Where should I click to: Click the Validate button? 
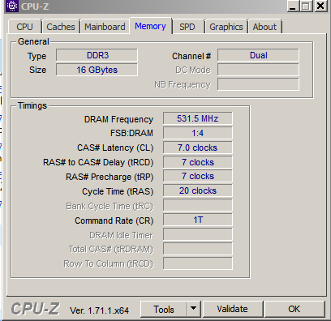(x=232, y=309)
